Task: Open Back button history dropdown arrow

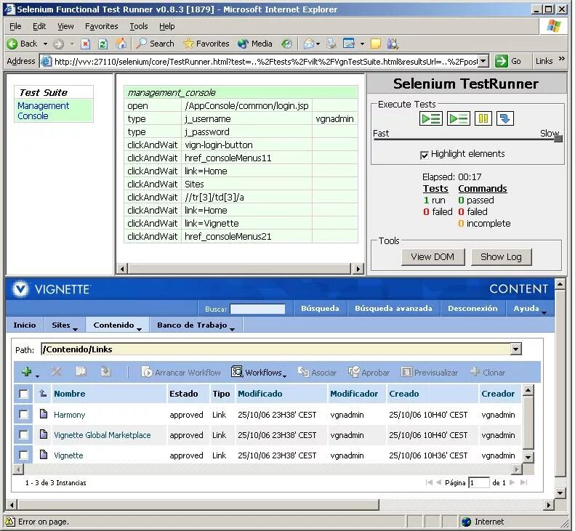Action: tap(46, 44)
